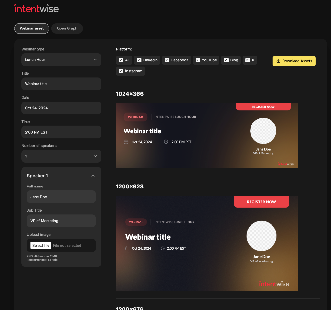Click the download icon on Download Assets button

point(279,61)
